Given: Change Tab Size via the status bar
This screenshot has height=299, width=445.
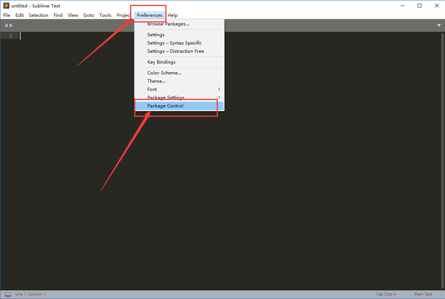Looking at the screenshot, I should 386,294.
